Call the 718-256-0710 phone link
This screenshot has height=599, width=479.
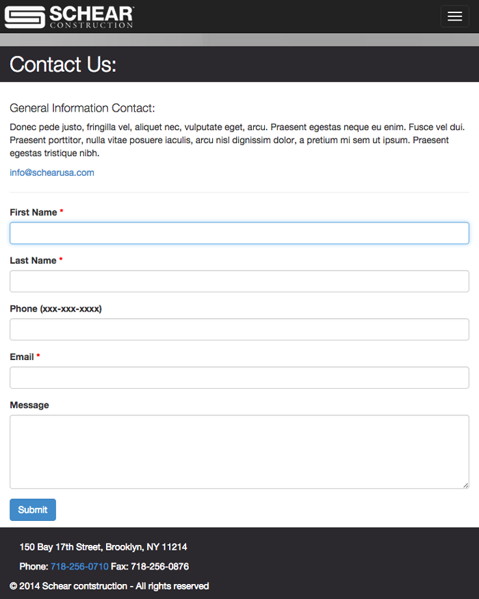coord(79,567)
